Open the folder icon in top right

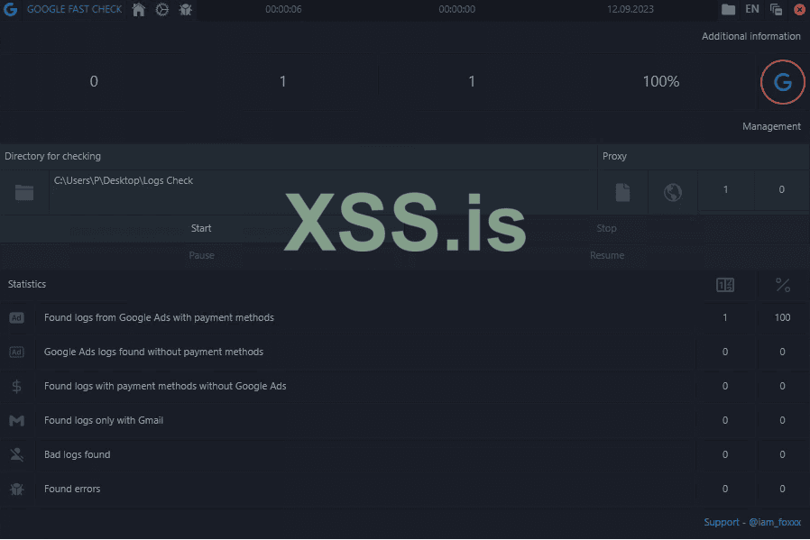729,9
